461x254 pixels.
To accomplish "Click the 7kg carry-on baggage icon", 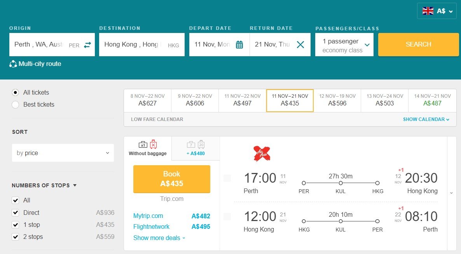I will tap(191, 144).
